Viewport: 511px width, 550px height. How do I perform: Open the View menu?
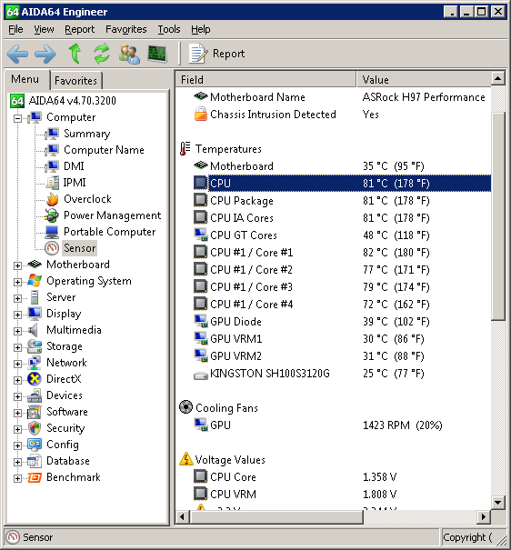[x=44, y=29]
